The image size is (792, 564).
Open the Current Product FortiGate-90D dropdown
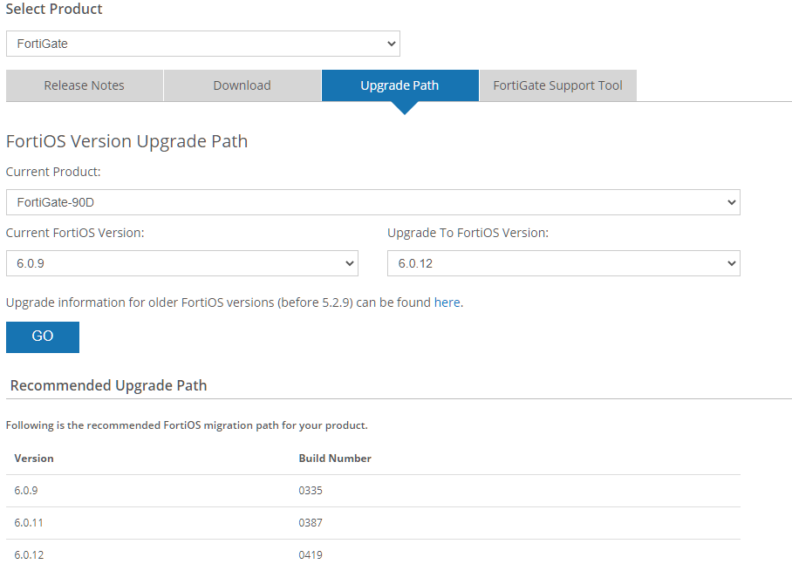click(373, 202)
